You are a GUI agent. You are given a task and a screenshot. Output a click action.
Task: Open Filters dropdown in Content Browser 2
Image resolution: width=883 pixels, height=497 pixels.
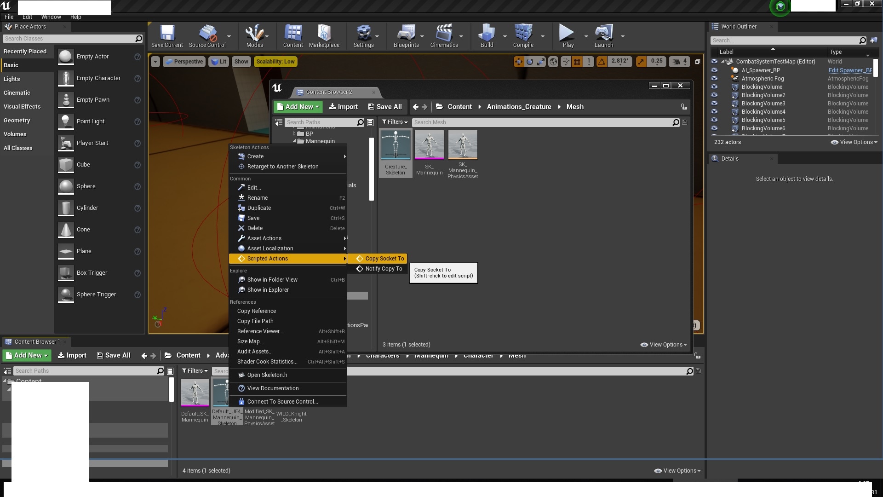pos(395,122)
